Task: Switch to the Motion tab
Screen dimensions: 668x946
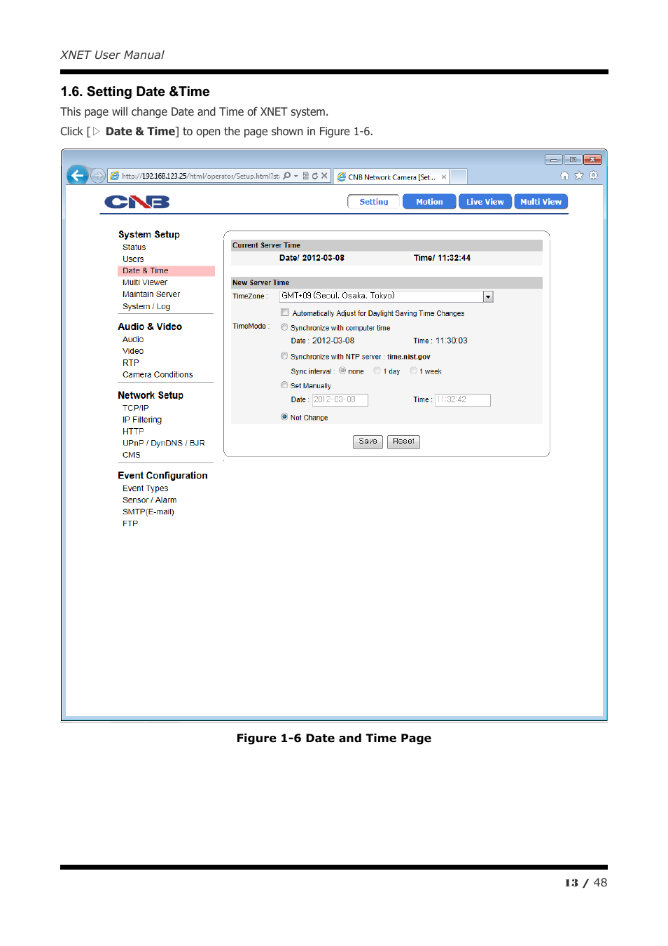Action: click(429, 202)
